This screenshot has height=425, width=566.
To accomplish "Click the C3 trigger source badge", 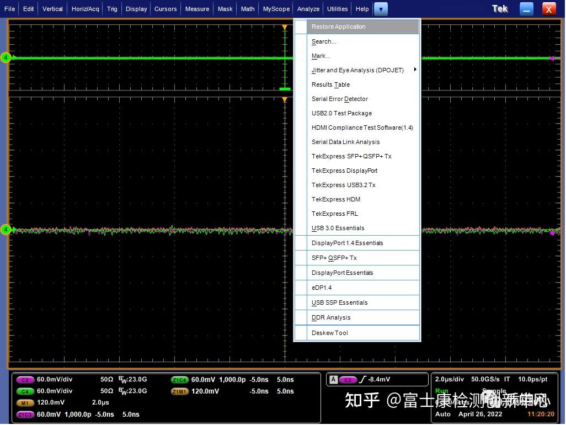I will click(x=348, y=379).
